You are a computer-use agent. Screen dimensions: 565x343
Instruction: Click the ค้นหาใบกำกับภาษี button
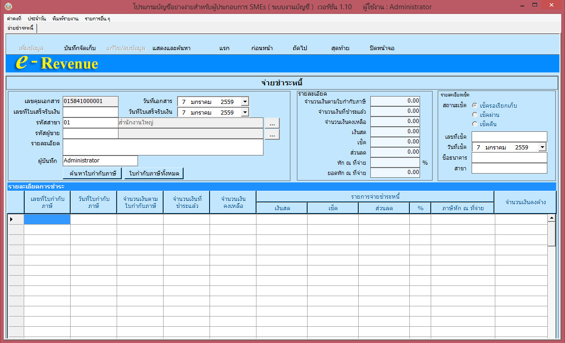click(x=92, y=173)
